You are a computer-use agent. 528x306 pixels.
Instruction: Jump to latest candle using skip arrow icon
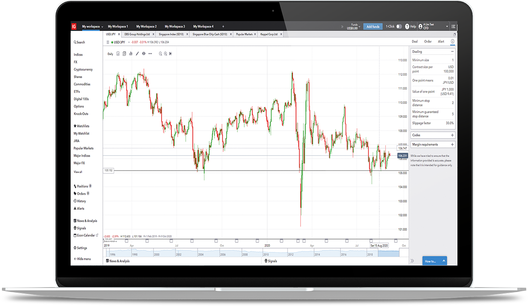[x=171, y=53]
